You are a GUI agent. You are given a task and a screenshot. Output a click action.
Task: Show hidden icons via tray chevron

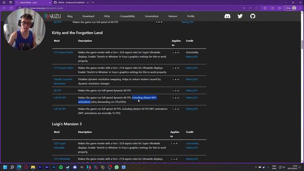point(256,167)
